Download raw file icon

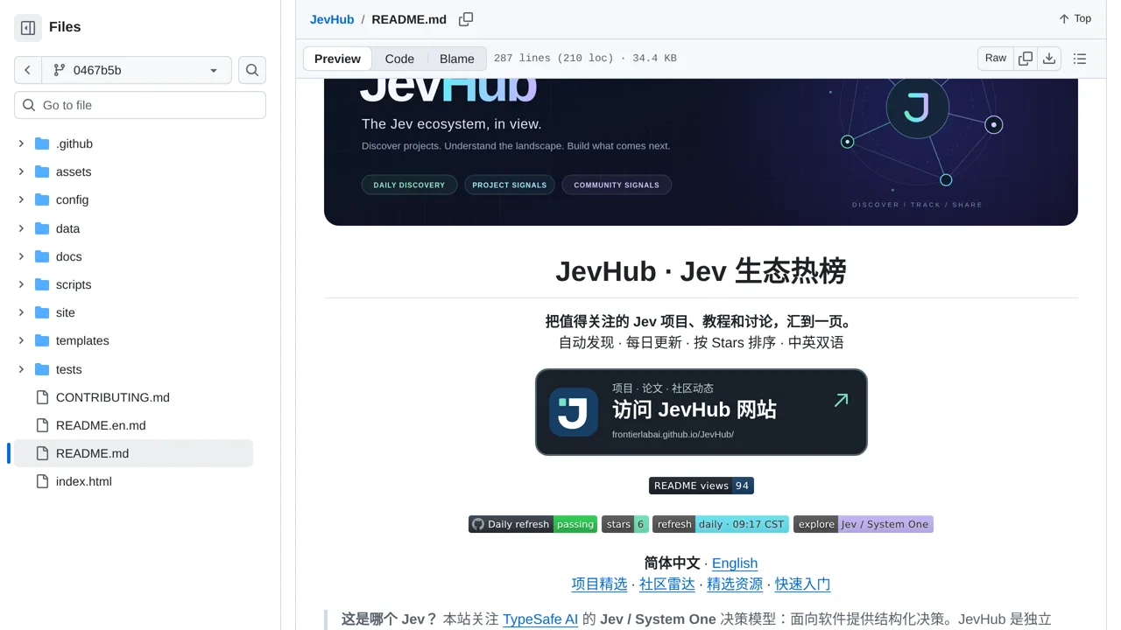pyautogui.click(x=1049, y=59)
